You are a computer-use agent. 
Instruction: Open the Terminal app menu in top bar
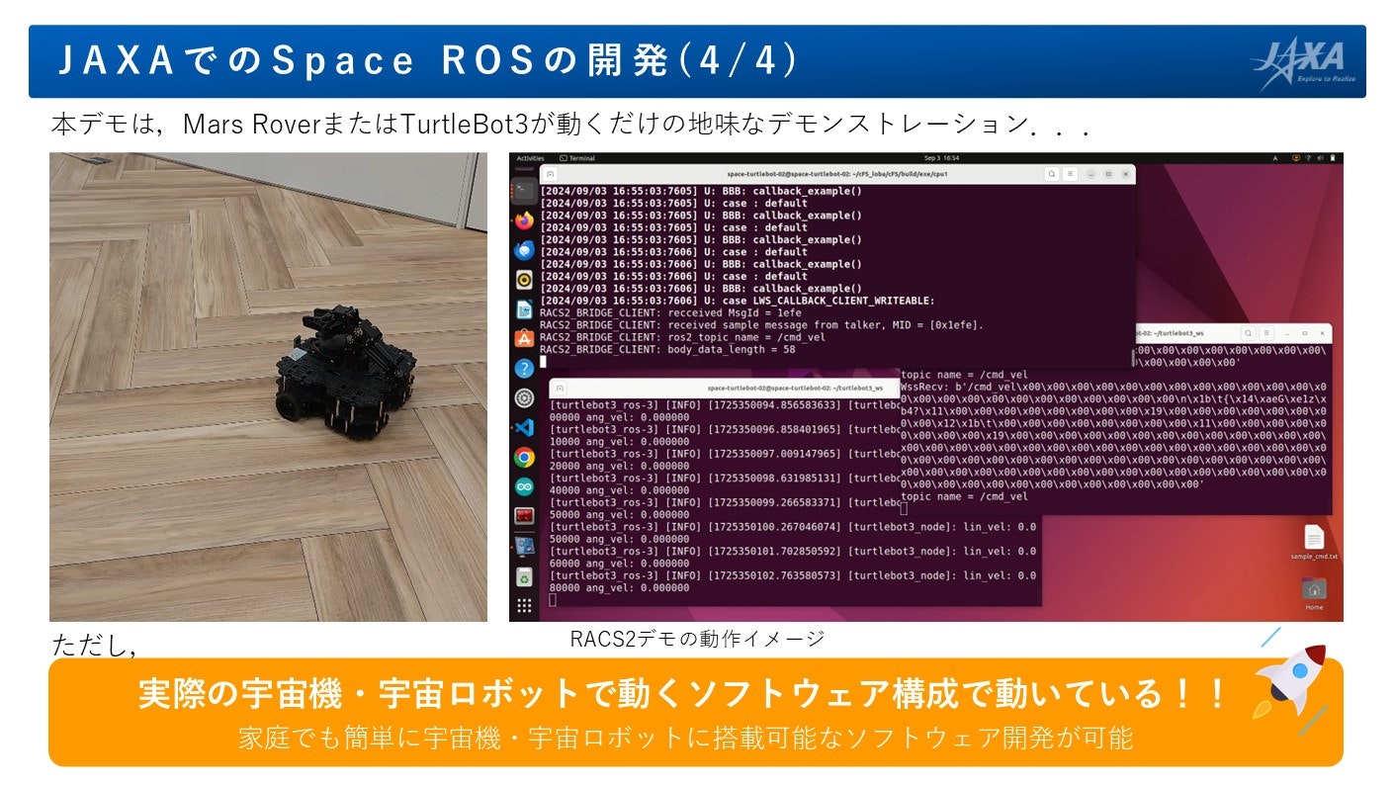coord(577,158)
